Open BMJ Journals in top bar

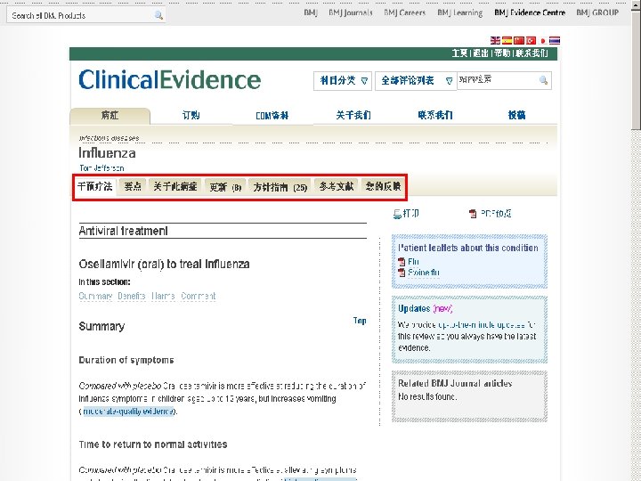[351, 12]
